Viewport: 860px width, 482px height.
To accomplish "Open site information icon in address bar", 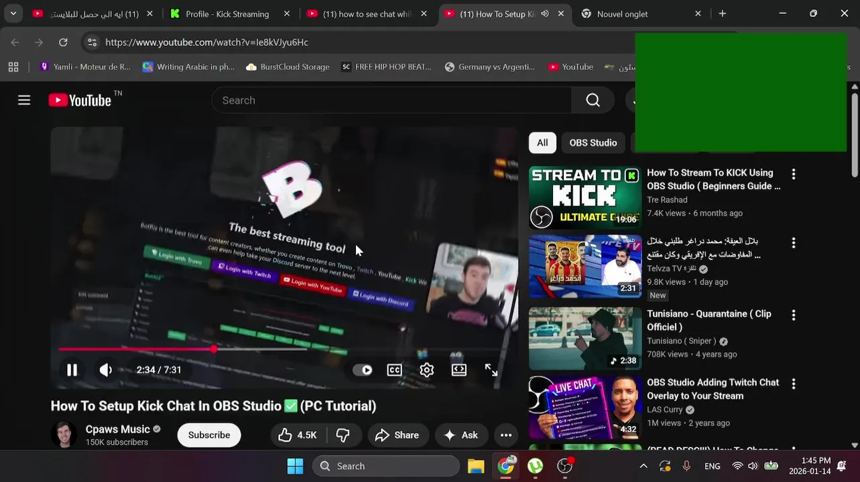I will 92,42.
